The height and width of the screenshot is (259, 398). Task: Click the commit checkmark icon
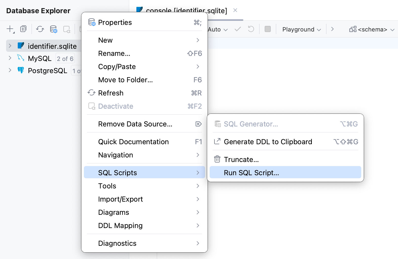238,29
